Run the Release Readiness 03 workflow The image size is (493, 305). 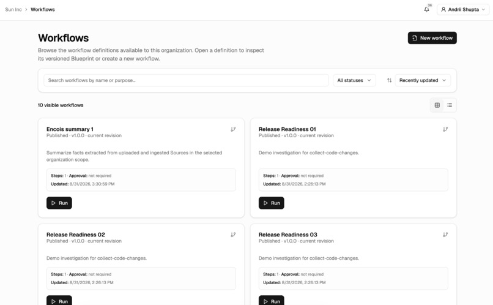(x=272, y=301)
